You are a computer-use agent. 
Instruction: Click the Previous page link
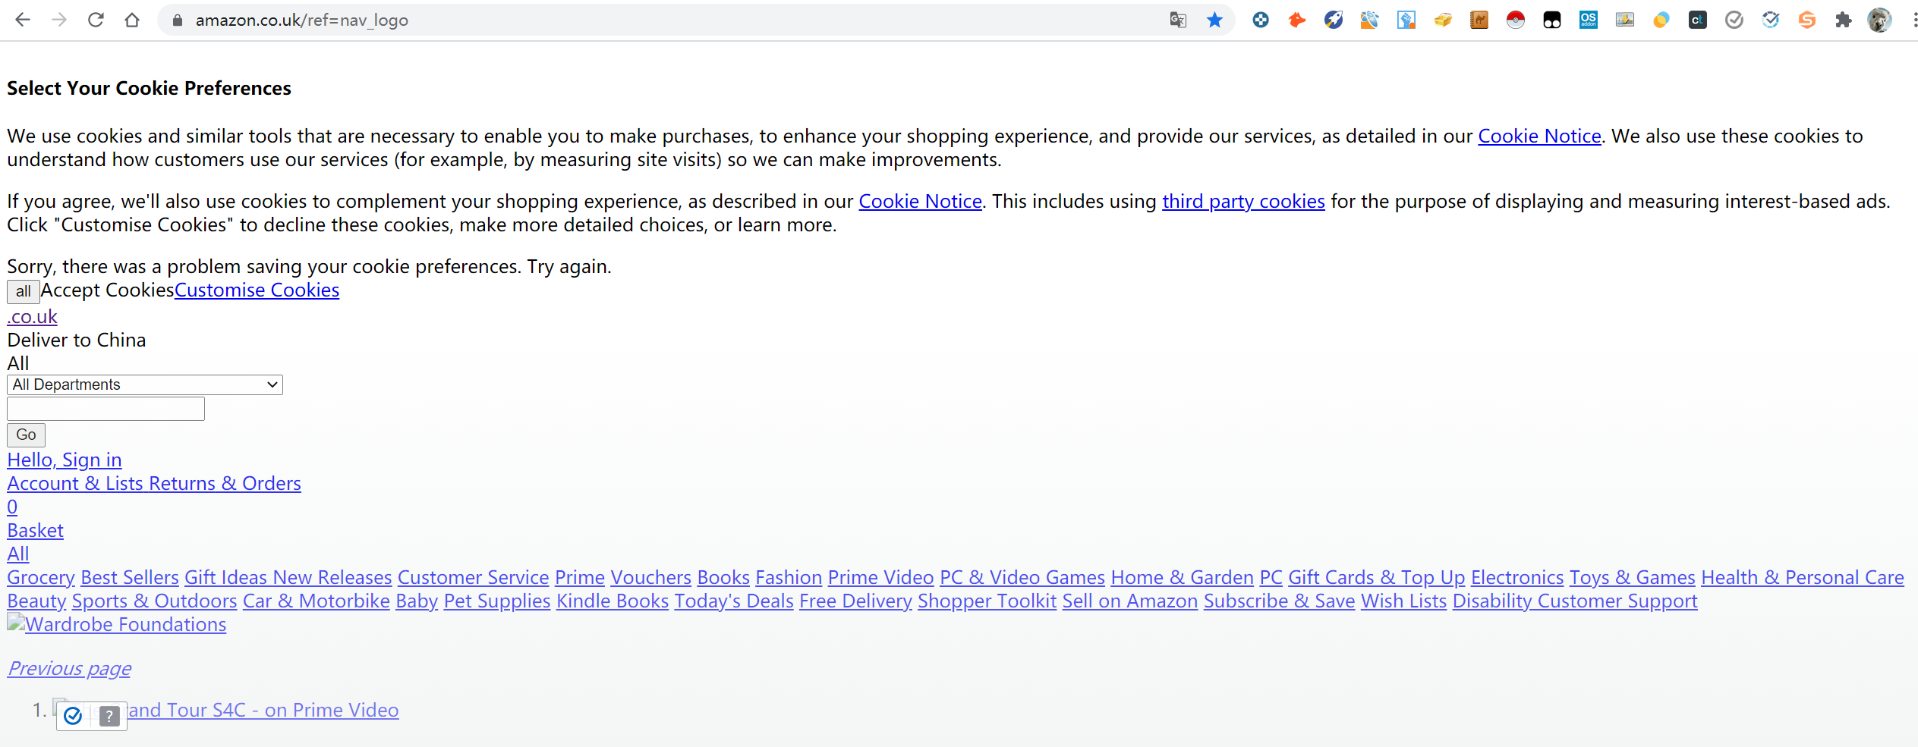pyautogui.click(x=69, y=669)
